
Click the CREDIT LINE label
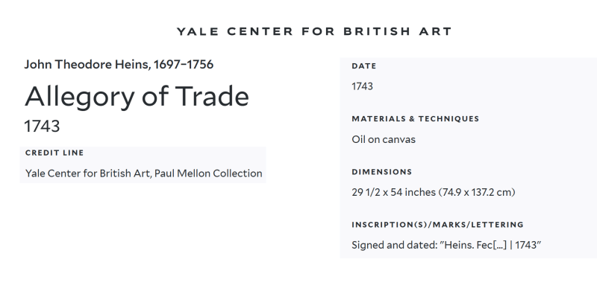(54, 153)
